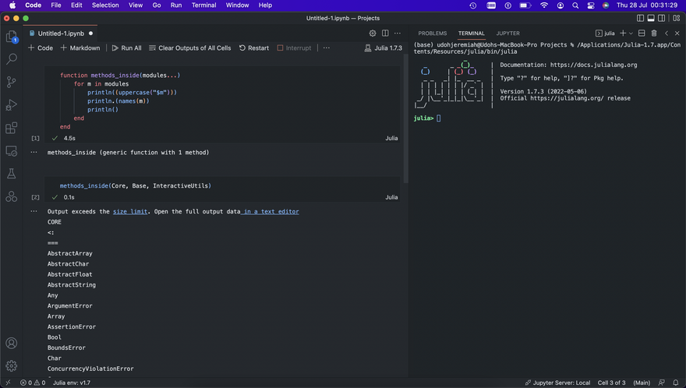
Task: Expand more notebook toolbar actions ellipsis
Action: 326,48
